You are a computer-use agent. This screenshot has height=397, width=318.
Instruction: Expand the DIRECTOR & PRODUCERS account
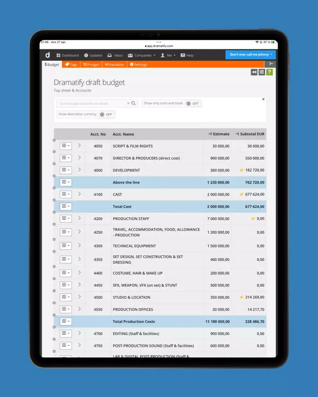coord(79,158)
